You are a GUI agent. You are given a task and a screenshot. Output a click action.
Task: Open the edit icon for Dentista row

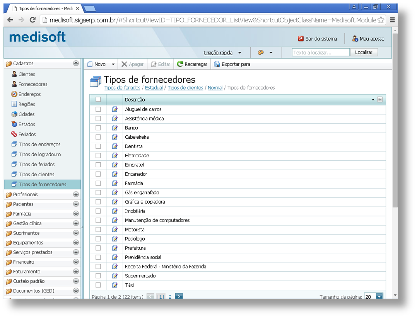coord(115,146)
